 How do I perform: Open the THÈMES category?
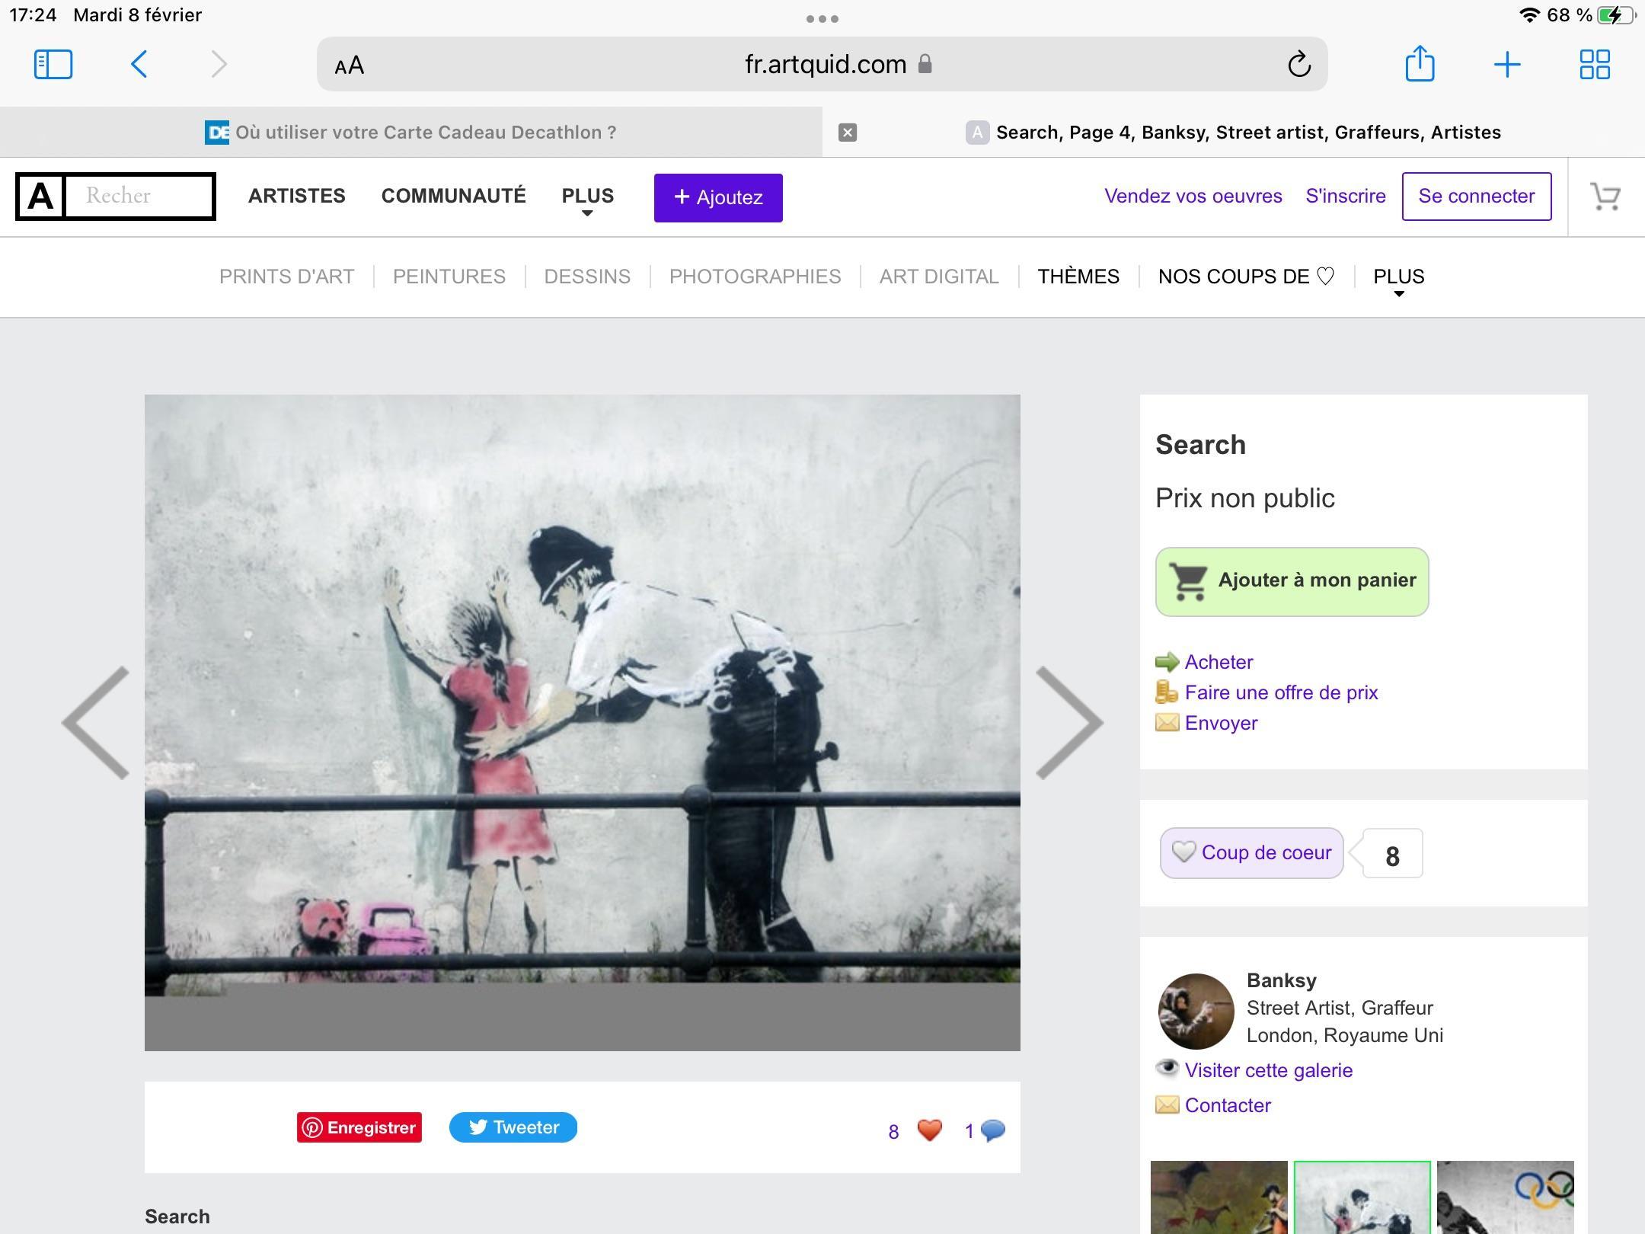(x=1078, y=277)
